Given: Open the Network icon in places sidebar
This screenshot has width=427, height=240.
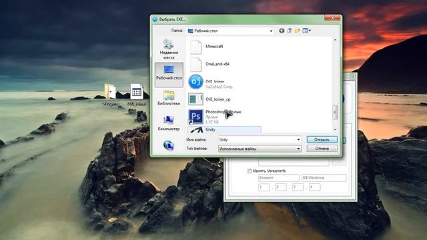Looking at the screenshot, I should [x=169, y=145].
